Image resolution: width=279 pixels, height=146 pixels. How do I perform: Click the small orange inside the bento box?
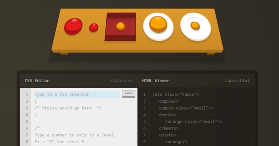120,26
